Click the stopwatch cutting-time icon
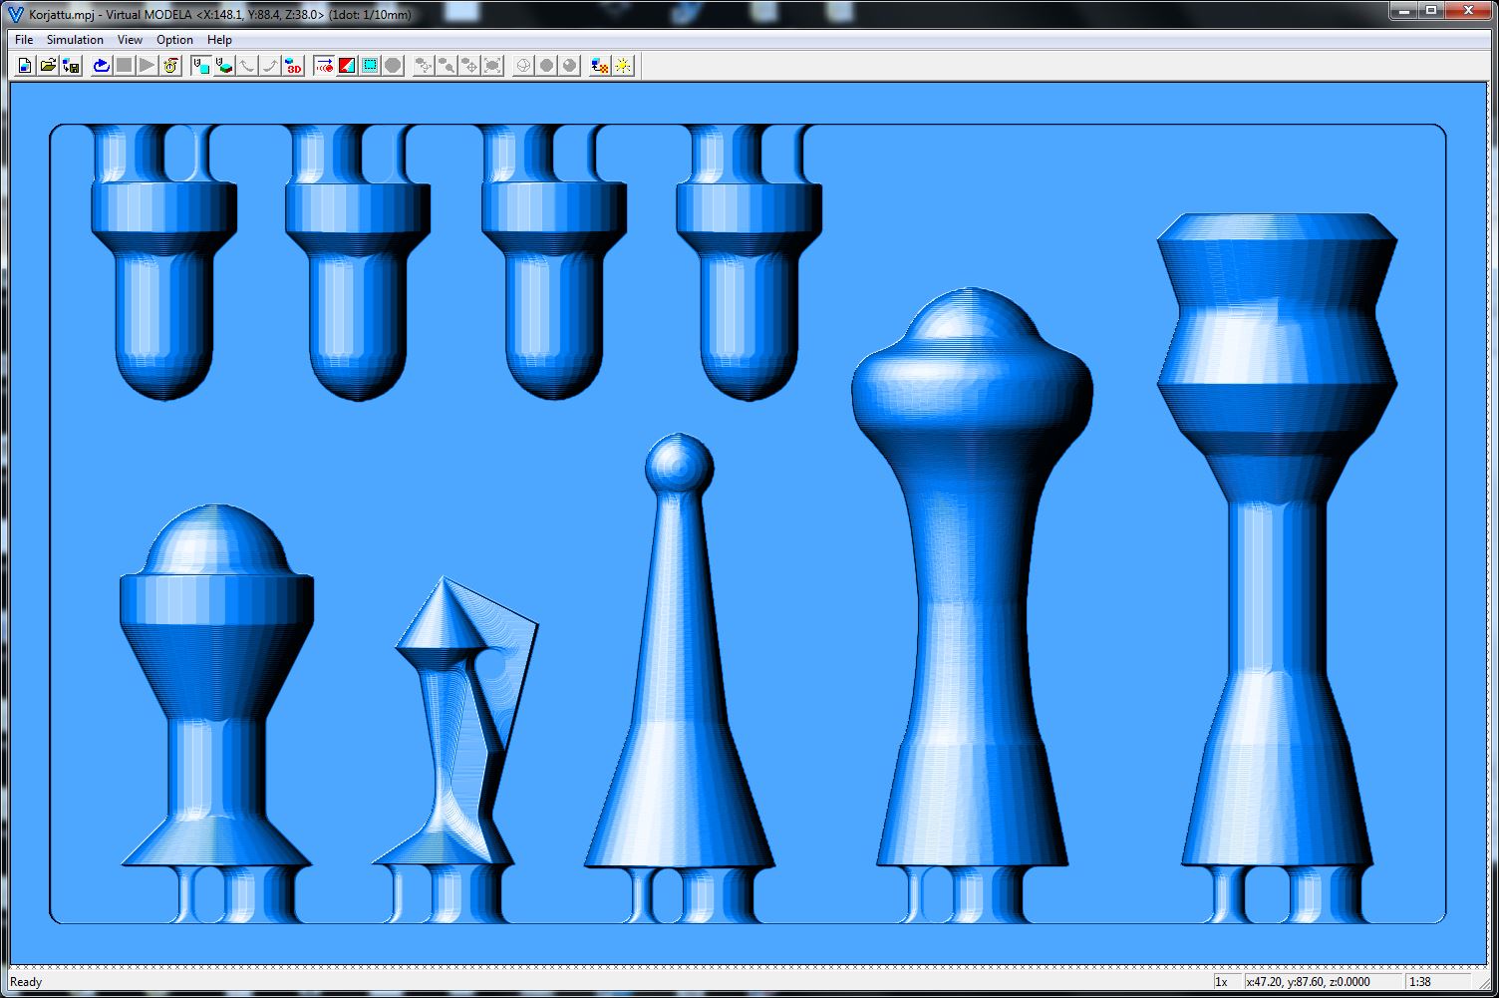Viewport: 1499px width, 998px height. [170, 66]
